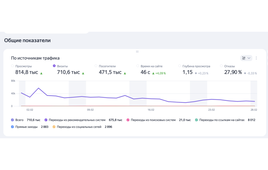
Task: Toggle the Прямые заходы series checkbox
Action: 12,127
